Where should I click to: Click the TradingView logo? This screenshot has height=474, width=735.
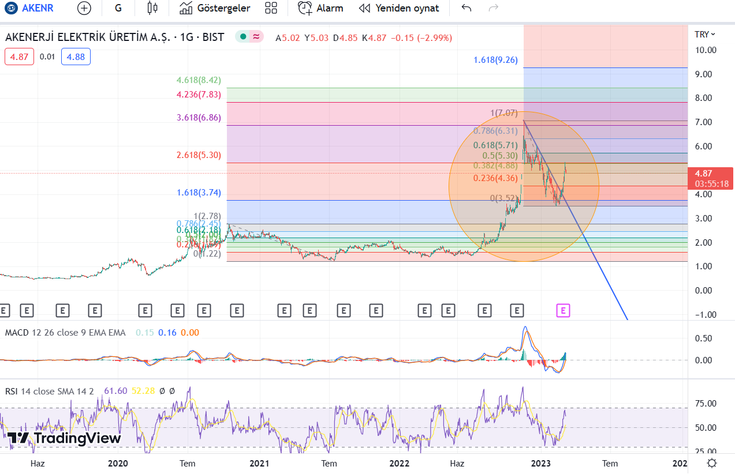[x=65, y=438]
